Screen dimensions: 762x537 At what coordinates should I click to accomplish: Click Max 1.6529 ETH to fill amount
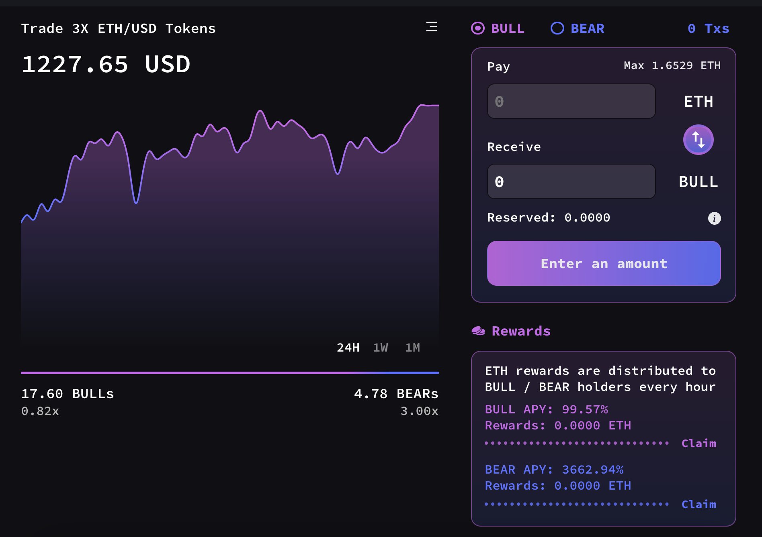[672, 65]
